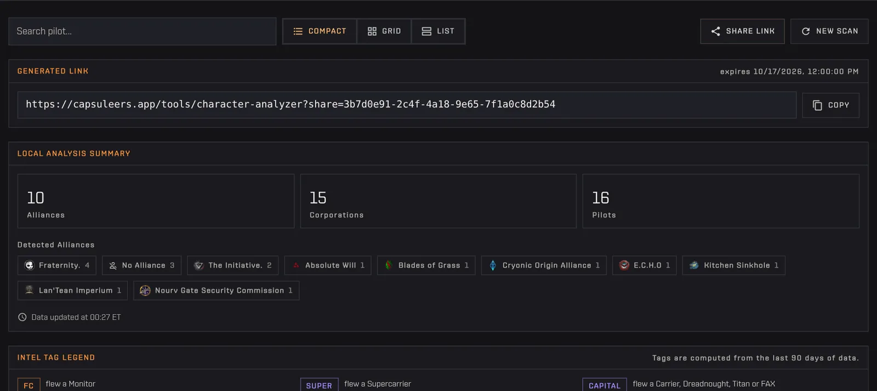Click the clock icon beside Data updated
The image size is (877, 391).
click(22, 317)
